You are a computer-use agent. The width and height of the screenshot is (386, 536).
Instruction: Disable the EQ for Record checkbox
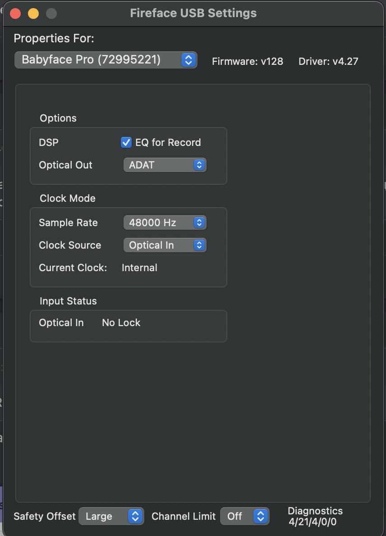[126, 142]
